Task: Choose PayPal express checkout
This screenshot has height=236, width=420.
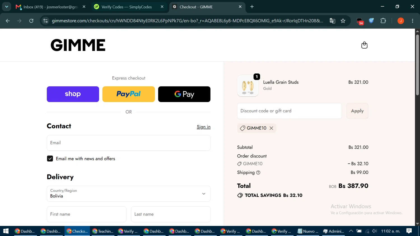Action: pos(129,94)
